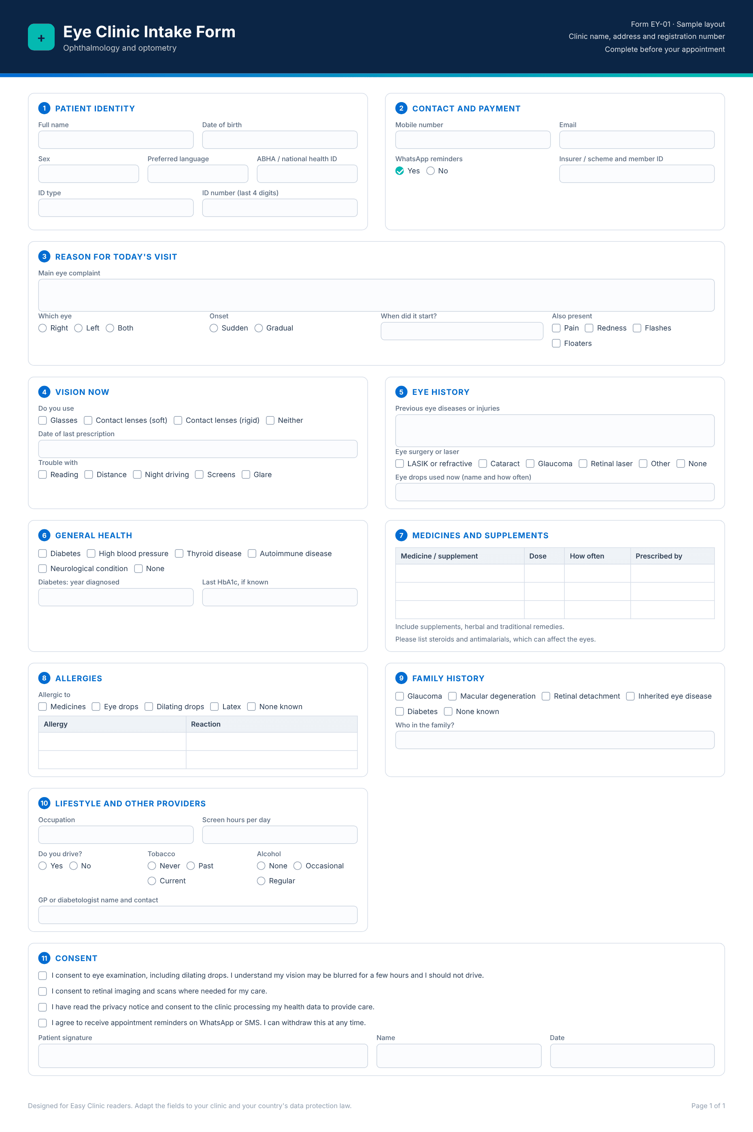Choose Current for Tobacco

point(152,881)
